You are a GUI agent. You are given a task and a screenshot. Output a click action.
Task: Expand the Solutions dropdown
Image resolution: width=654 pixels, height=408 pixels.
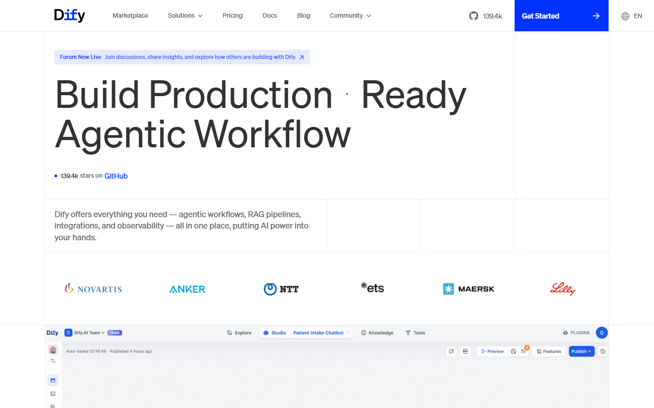tap(185, 15)
